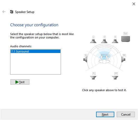
Task: Click the SL label tag
Action: [x=86, y=55]
